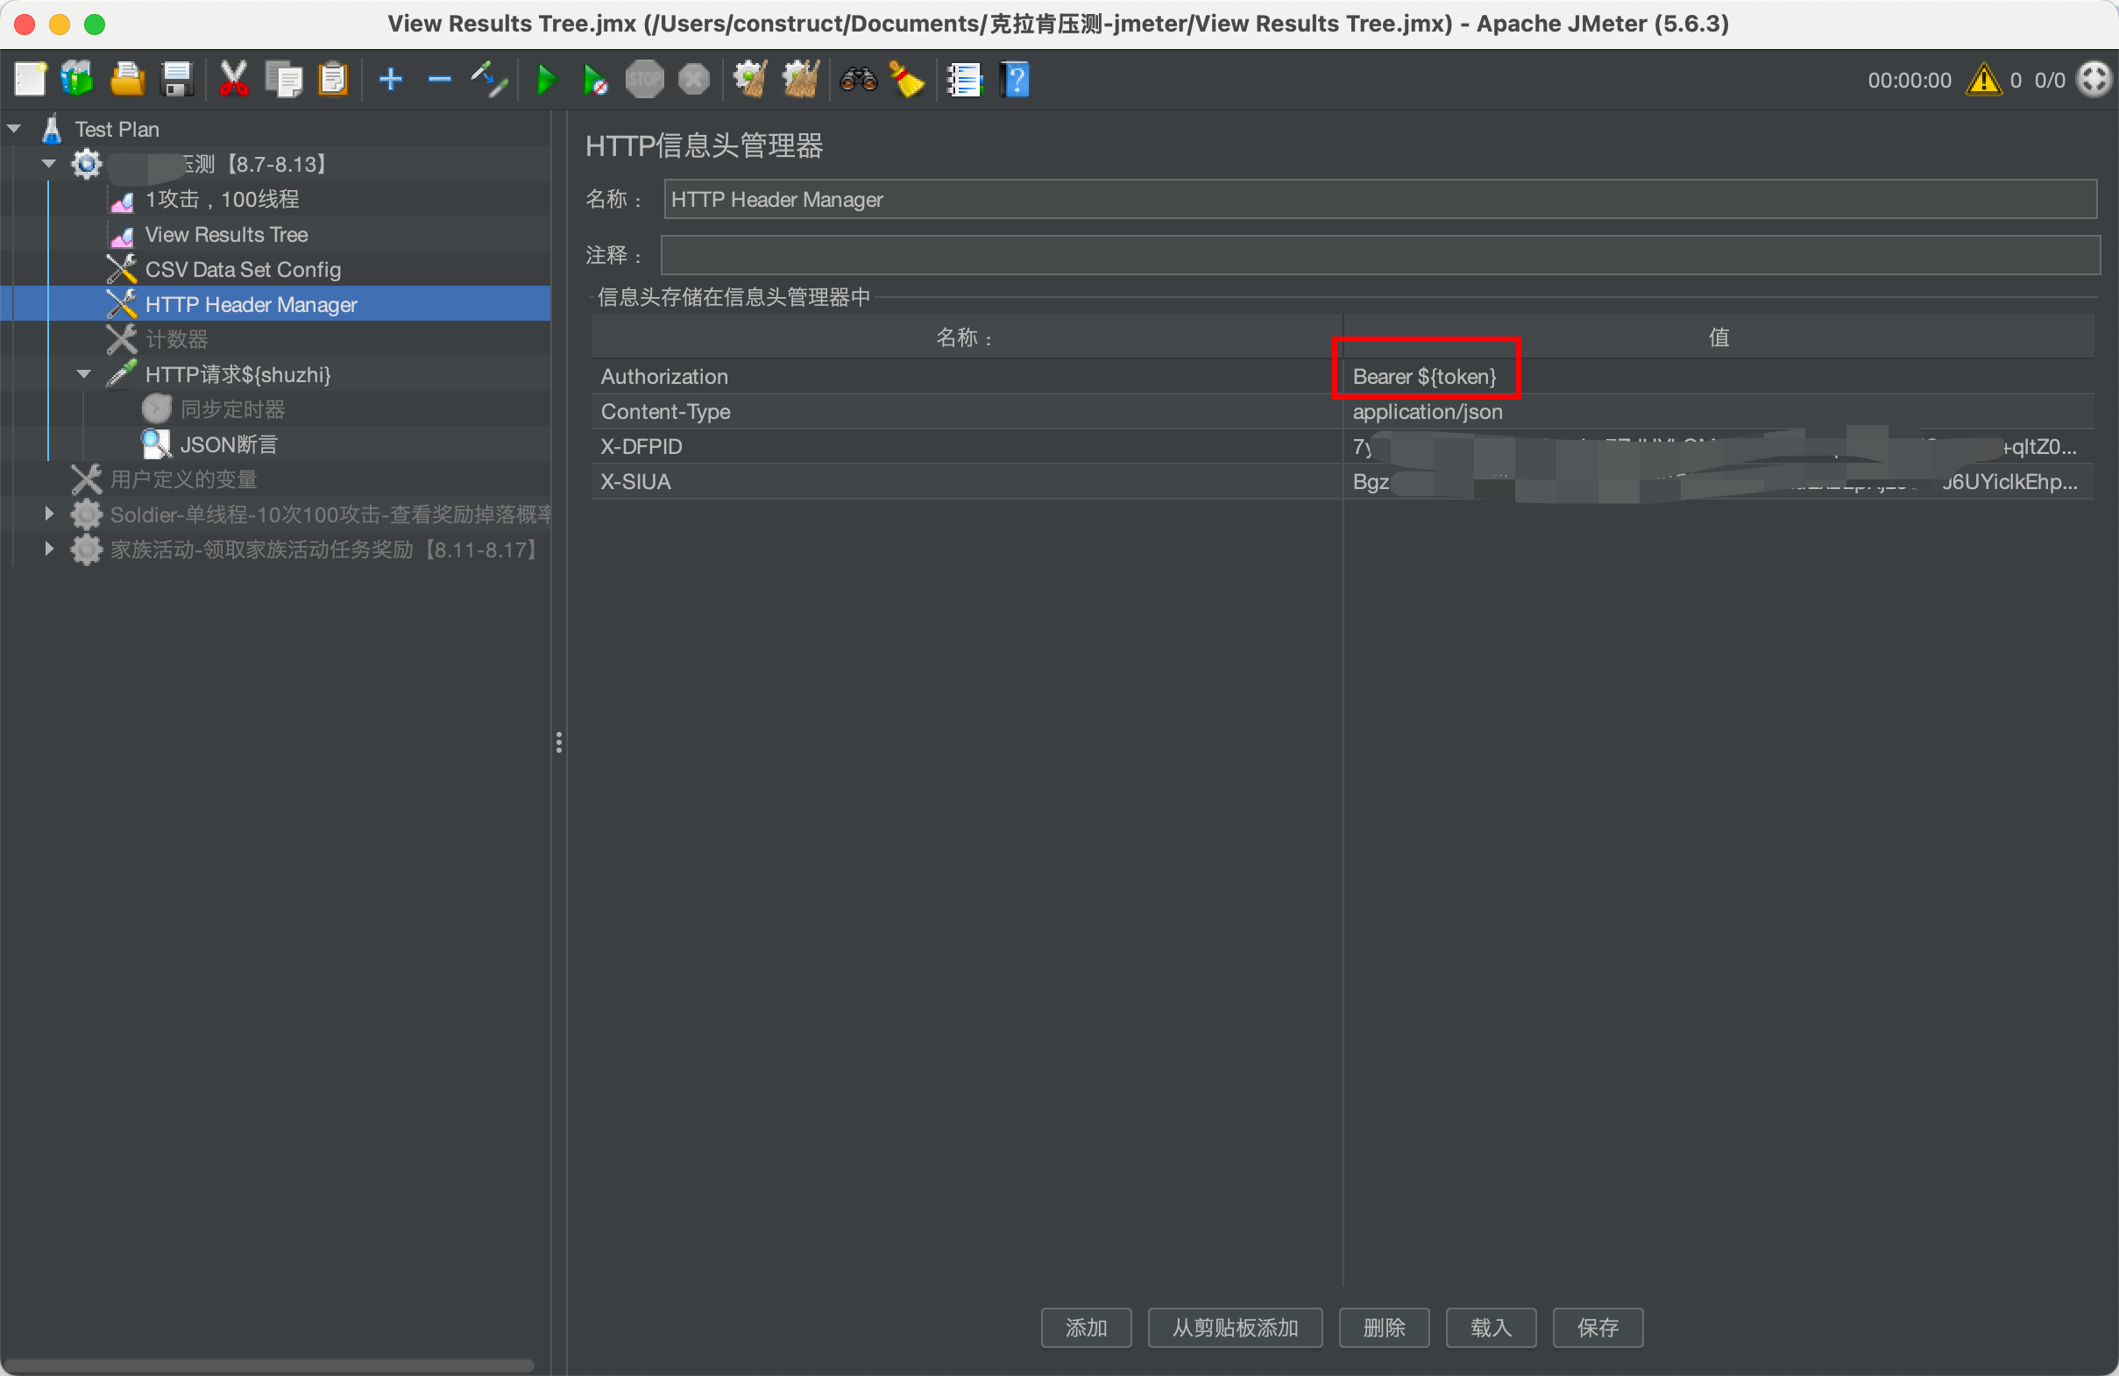The height and width of the screenshot is (1376, 2119).
Task: Open Help with question mark icon
Action: point(1015,79)
